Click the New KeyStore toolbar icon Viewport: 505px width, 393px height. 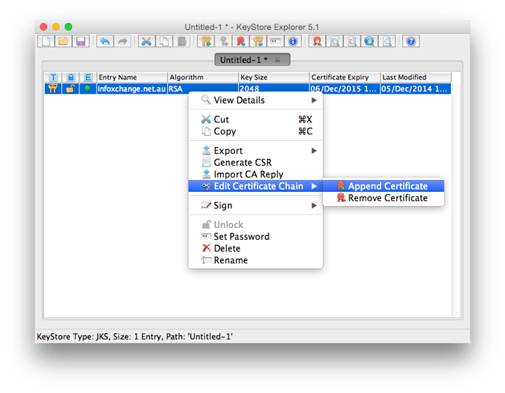tap(46, 42)
